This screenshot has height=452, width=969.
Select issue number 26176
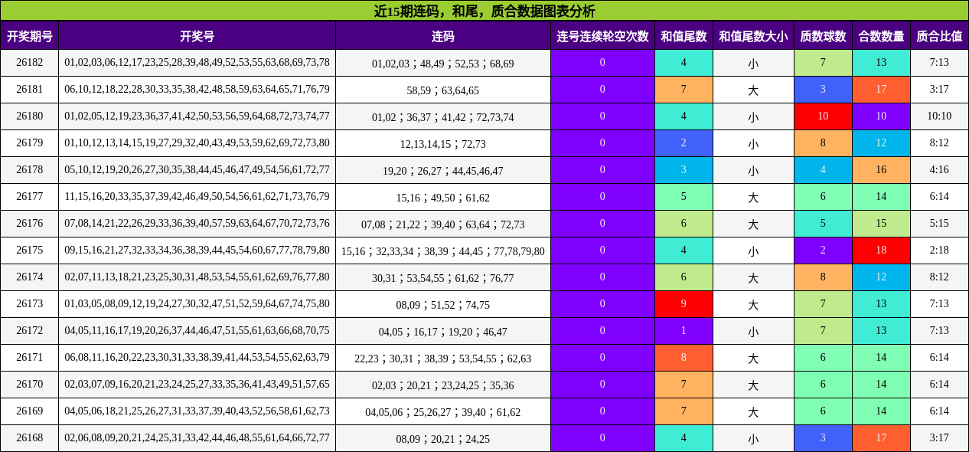coord(30,224)
